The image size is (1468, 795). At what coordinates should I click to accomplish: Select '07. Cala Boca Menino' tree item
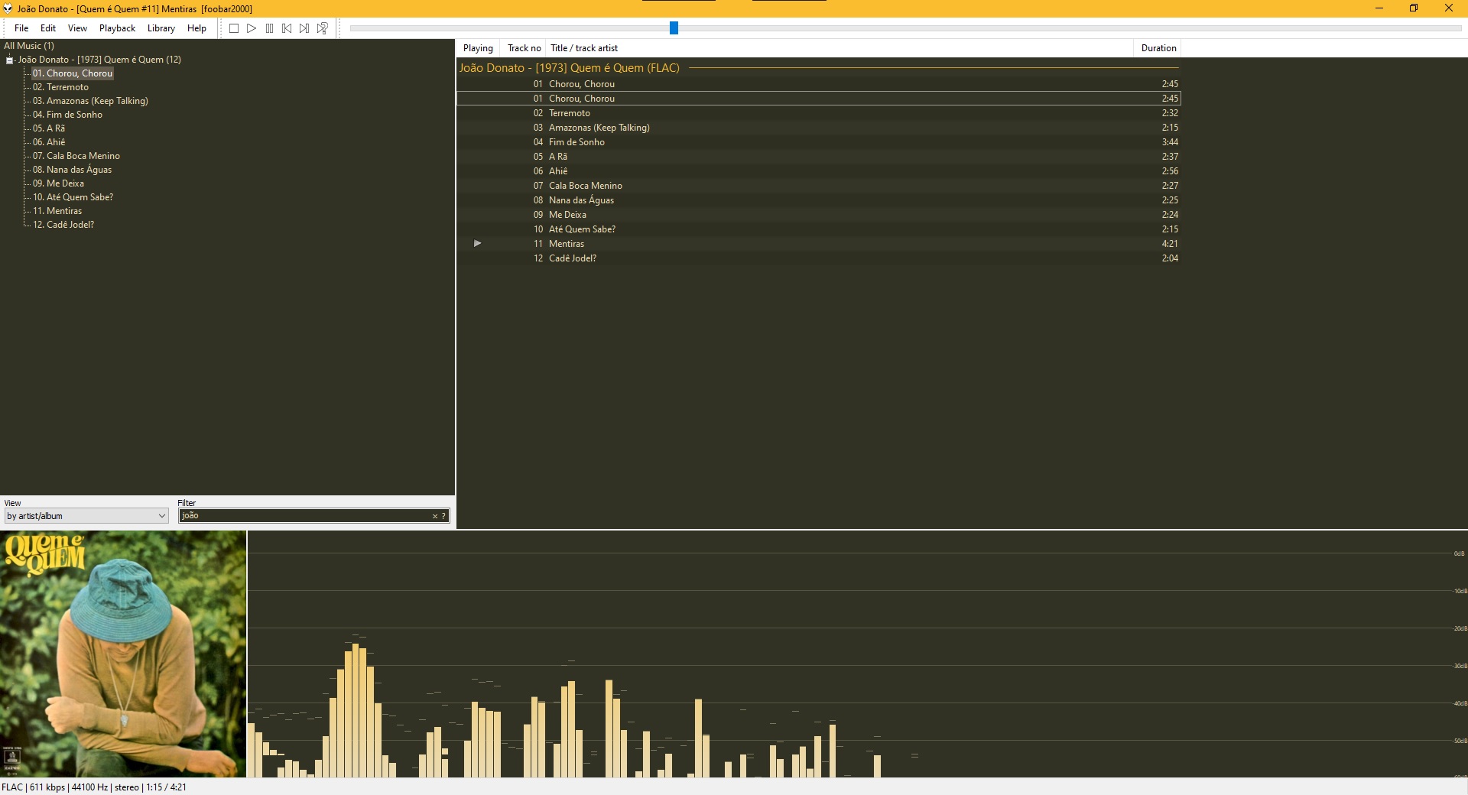76,156
